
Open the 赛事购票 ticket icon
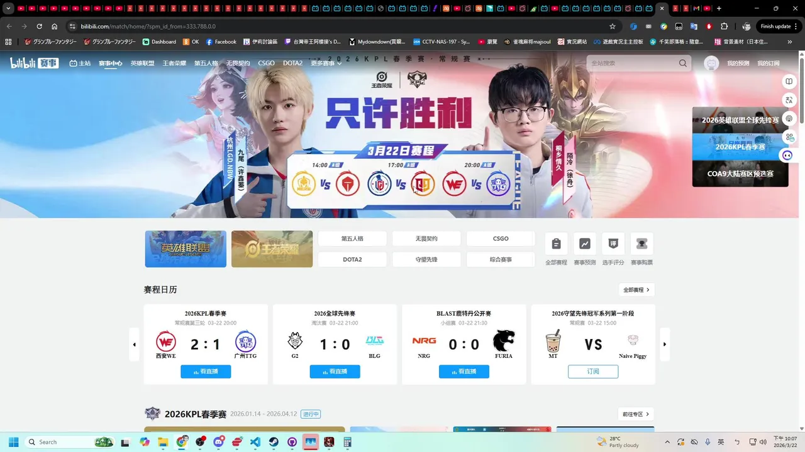point(641,244)
